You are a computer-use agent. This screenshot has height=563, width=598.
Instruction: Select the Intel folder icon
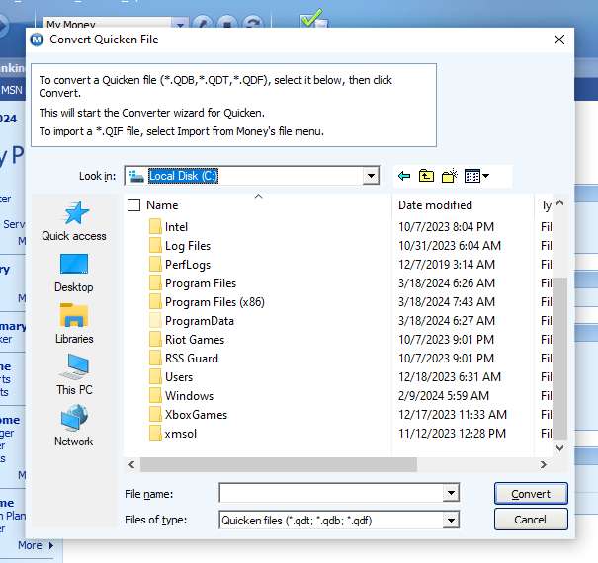pyautogui.click(x=155, y=227)
